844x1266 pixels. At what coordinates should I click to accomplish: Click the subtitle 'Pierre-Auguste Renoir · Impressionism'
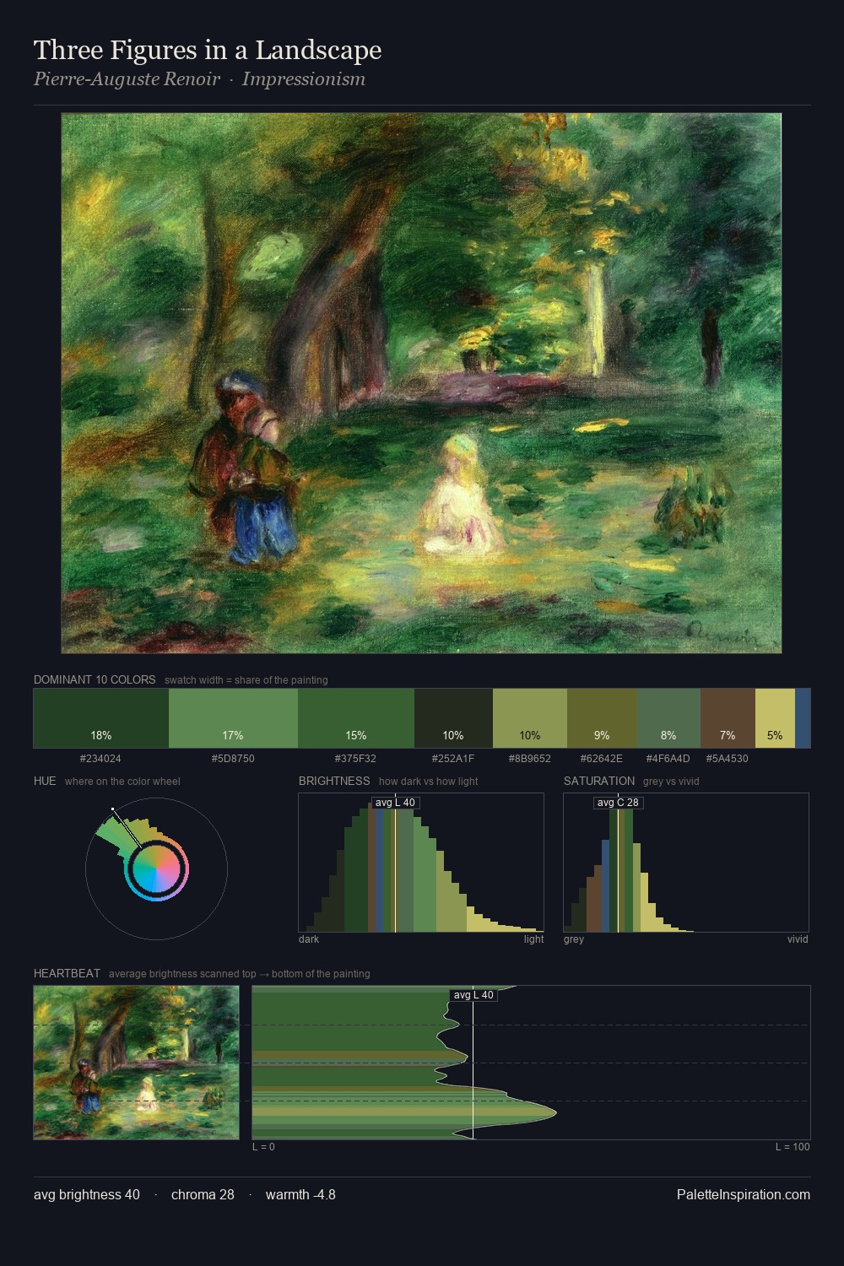(200, 79)
